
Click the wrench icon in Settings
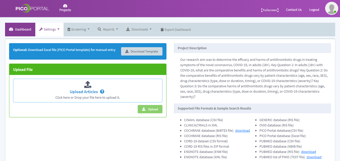(x=41, y=29)
